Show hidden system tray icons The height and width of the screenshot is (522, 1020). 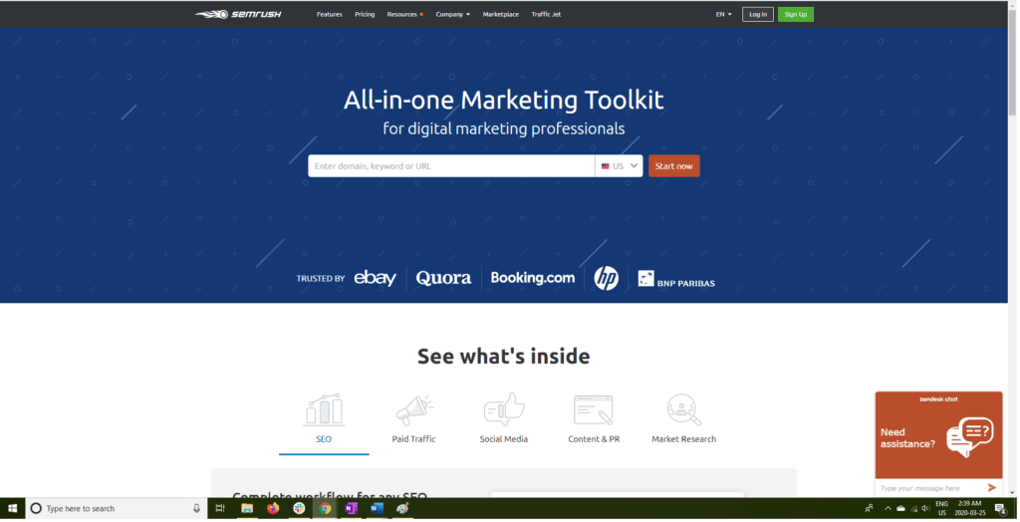click(889, 509)
